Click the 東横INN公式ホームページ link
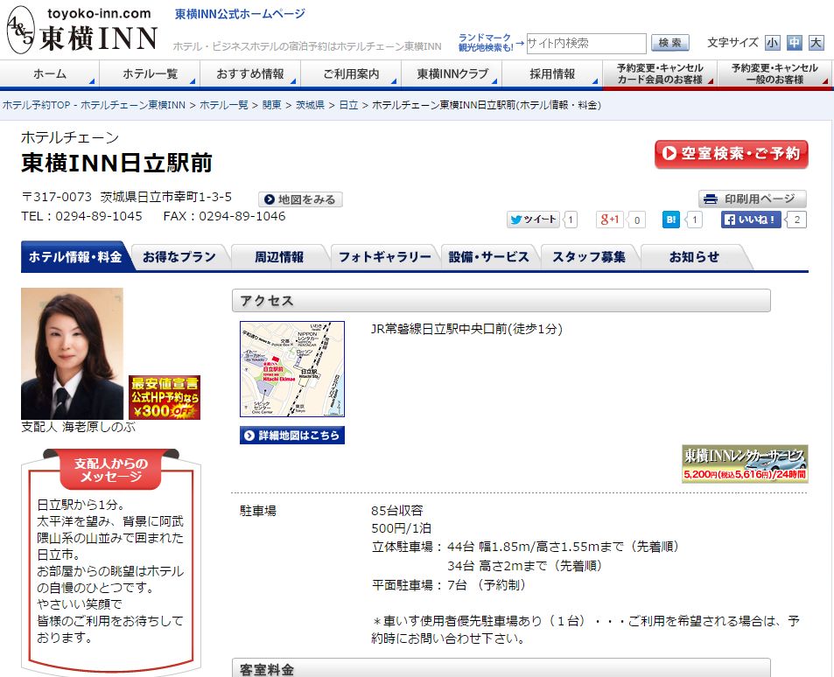This screenshot has height=677, width=834. 240,14
